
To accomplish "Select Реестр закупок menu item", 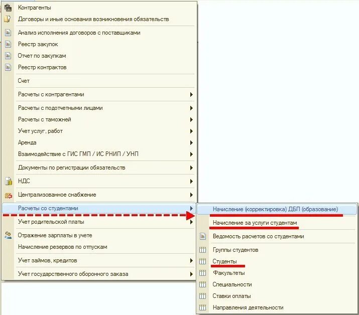I will [99, 44].
